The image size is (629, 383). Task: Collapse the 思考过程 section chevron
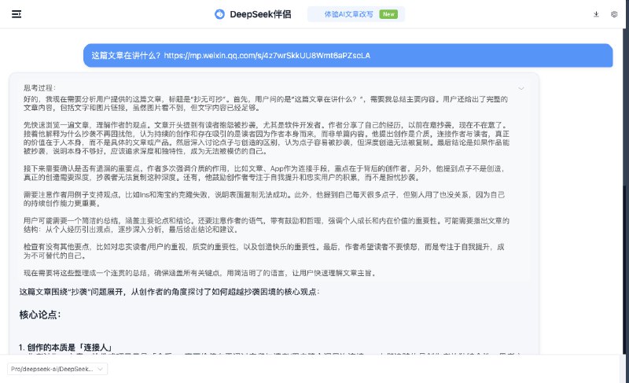[x=521, y=88]
